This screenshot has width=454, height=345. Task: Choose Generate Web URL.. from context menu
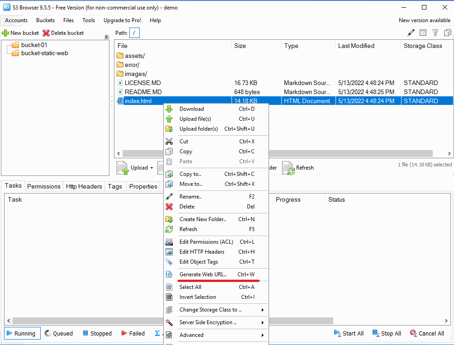tap(216, 274)
